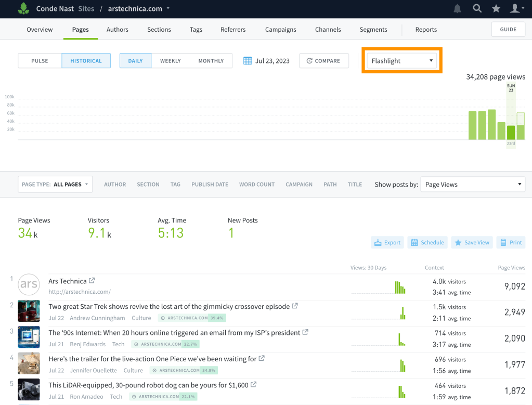The image size is (532, 405).
Task: Click author Ron Amadeo
Action: tap(86, 397)
